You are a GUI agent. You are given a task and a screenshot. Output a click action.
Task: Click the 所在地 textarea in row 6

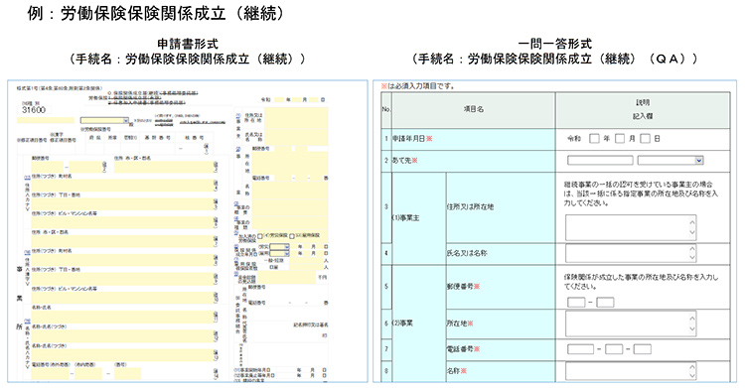[x=631, y=323]
